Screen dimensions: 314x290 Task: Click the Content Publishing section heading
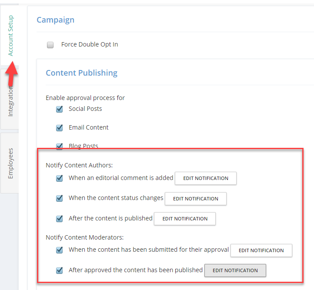[81, 73]
